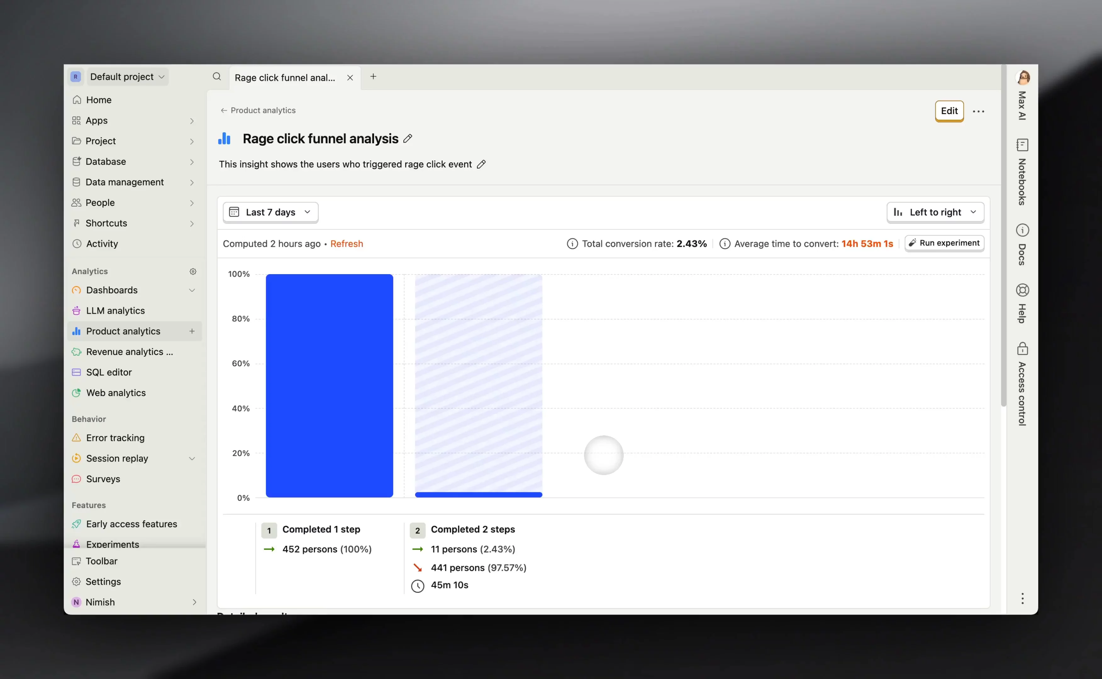This screenshot has width=1102, height=679.
Task: Expand the Session replay sidebar item
Action: [x=192, y=459]
